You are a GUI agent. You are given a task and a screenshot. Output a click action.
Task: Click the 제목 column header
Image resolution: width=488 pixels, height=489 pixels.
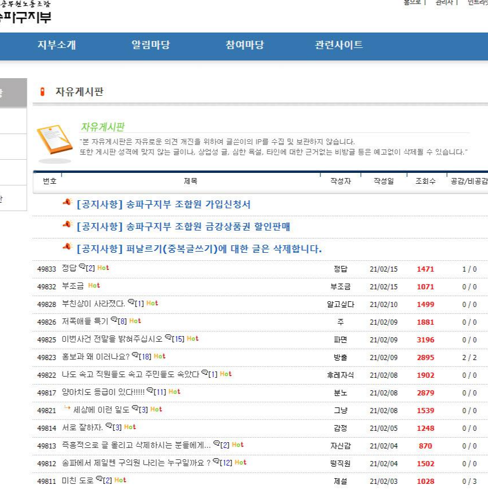coord(190,181)
